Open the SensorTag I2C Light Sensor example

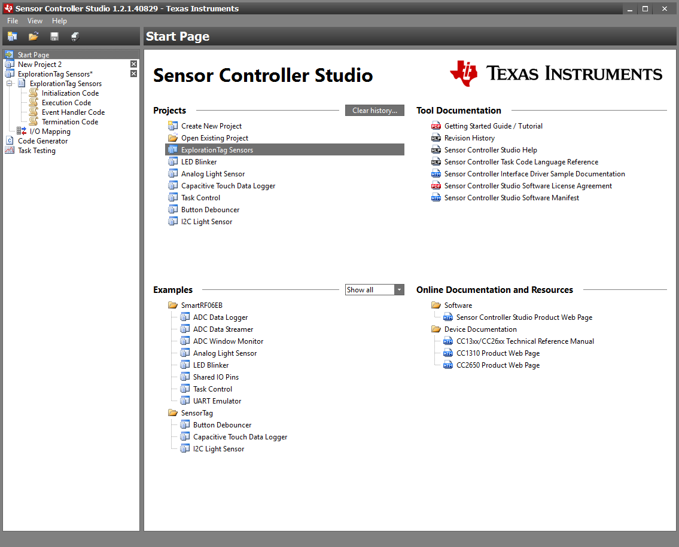pos(219,449)
